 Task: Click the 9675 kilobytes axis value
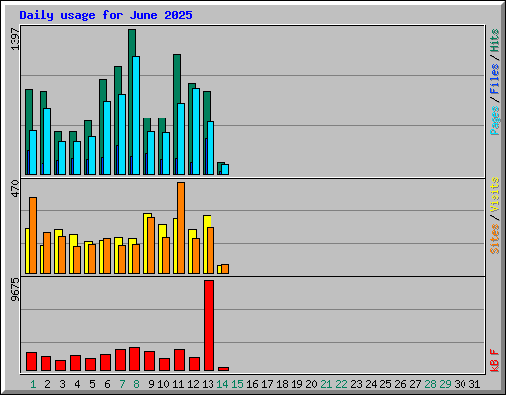[15, 290]
